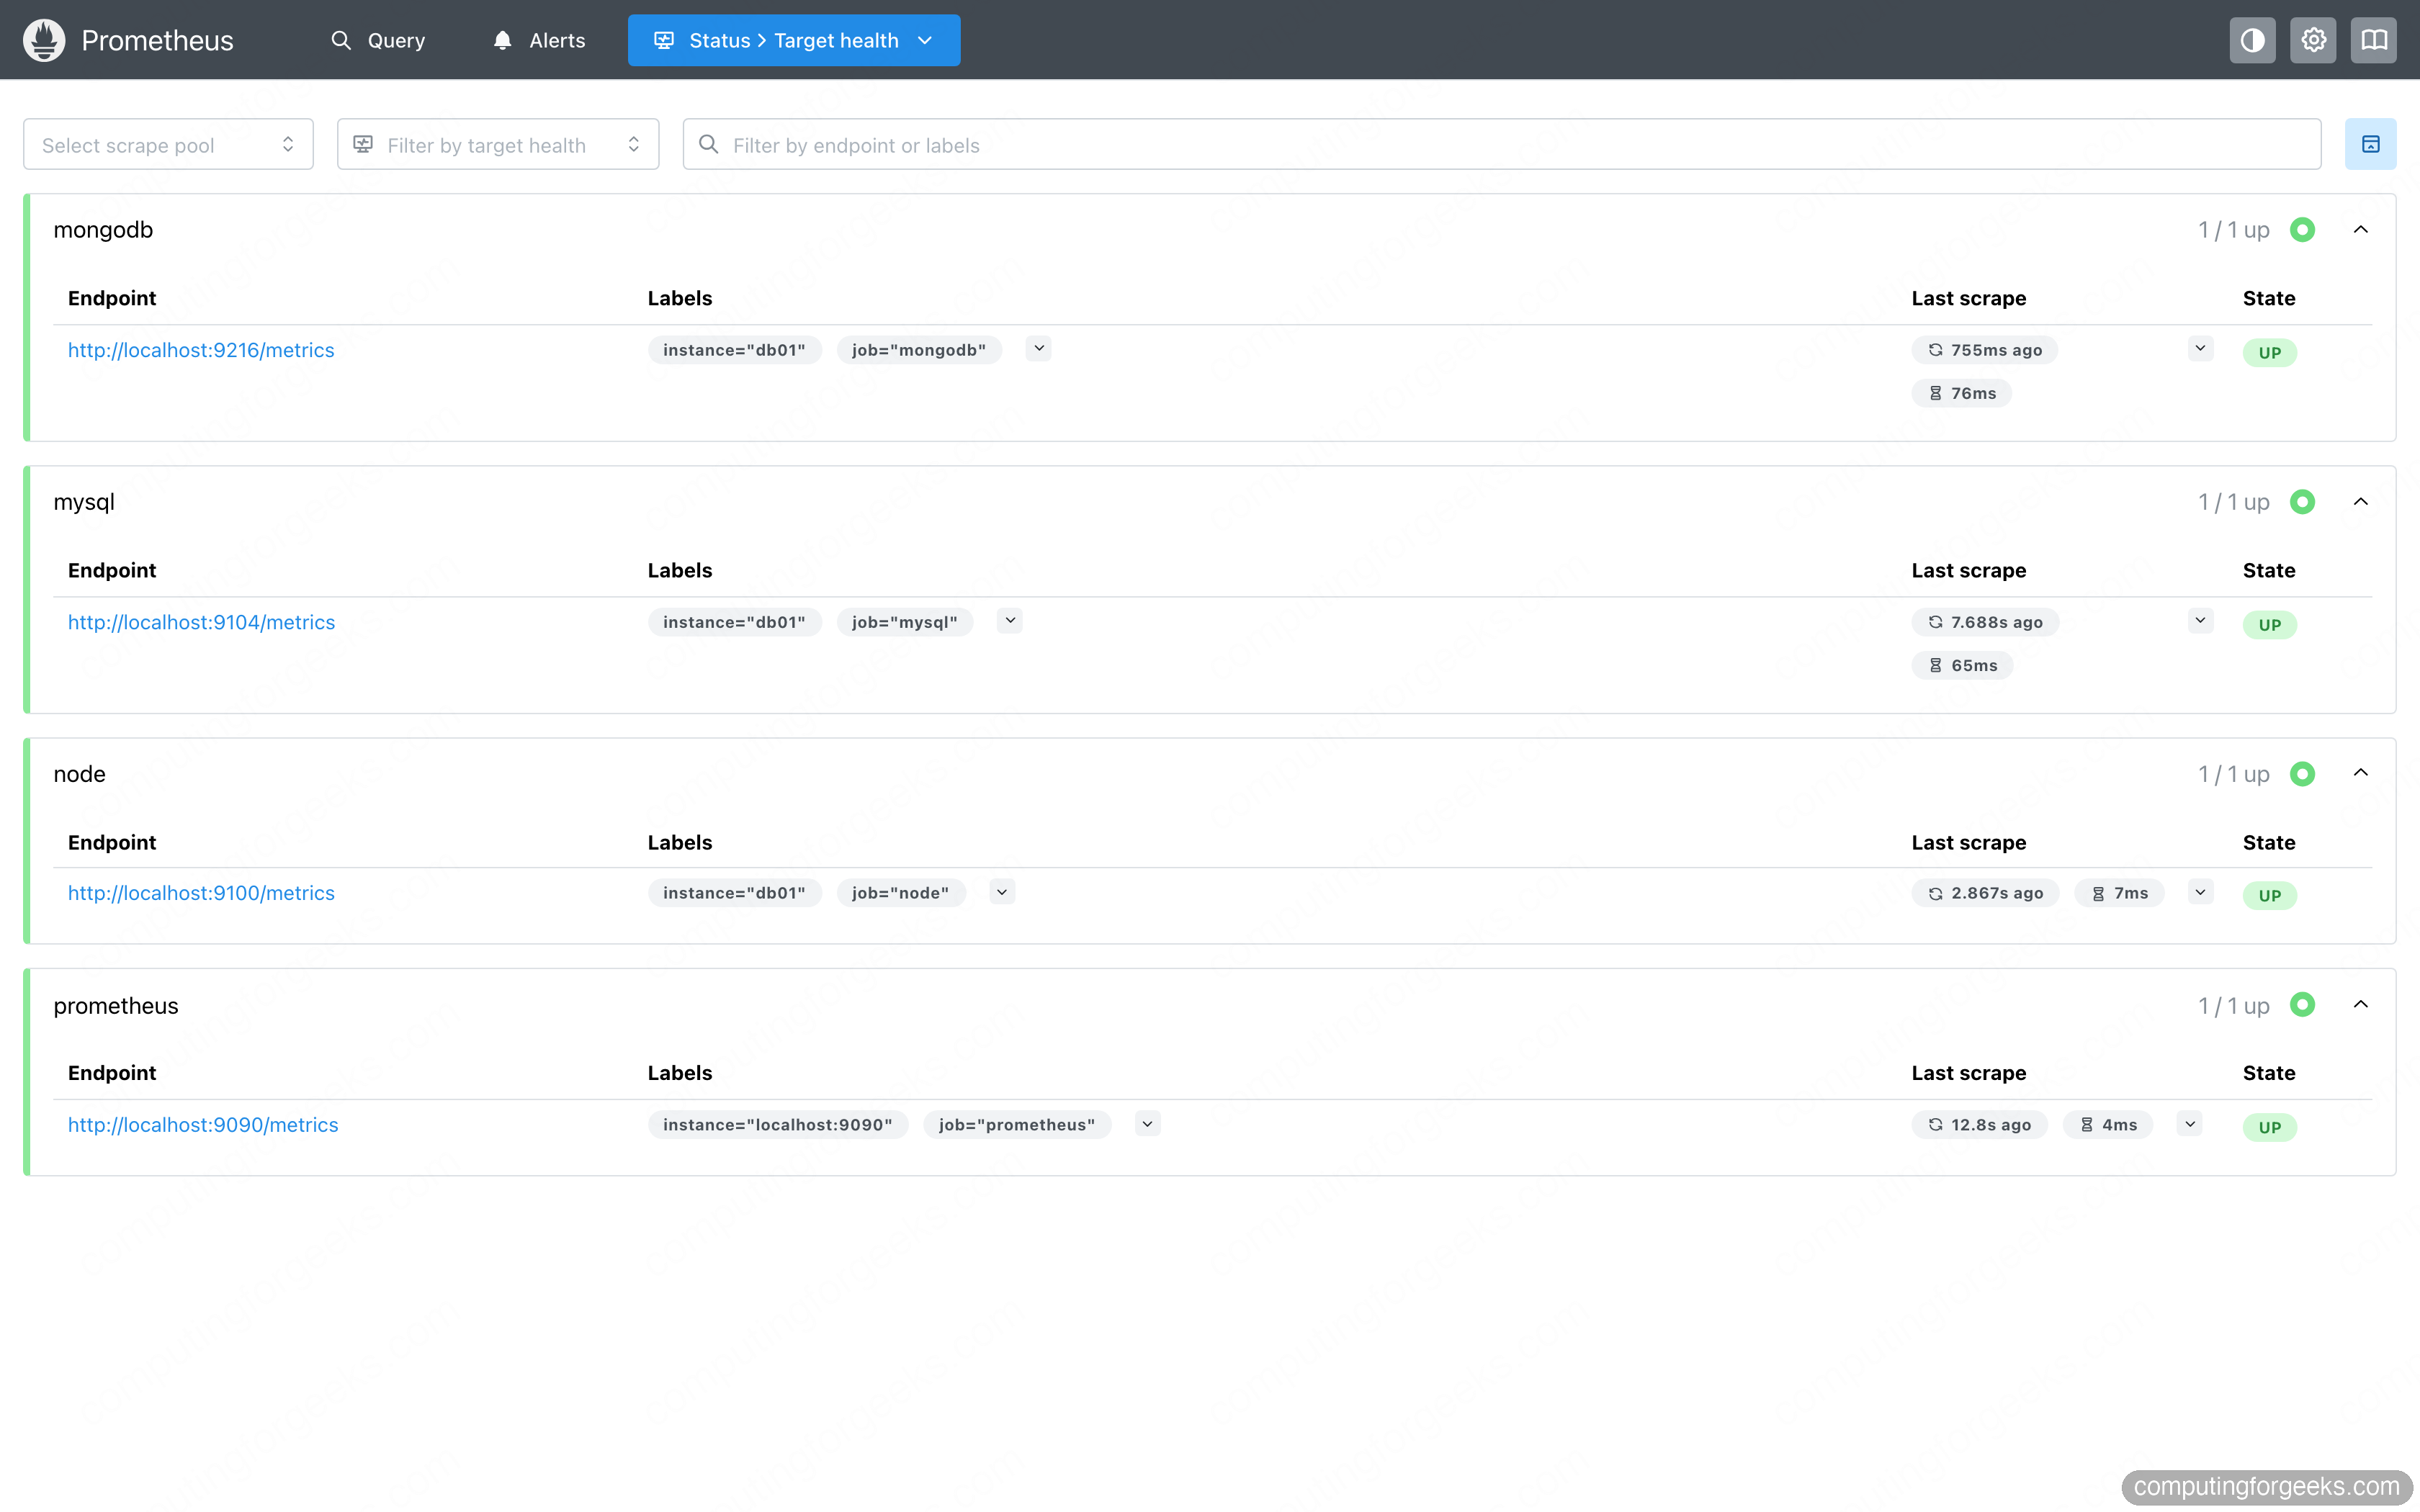Click the job="mongodb" label badge
The image size is (2420, 1512).
(x=919, y=350)
